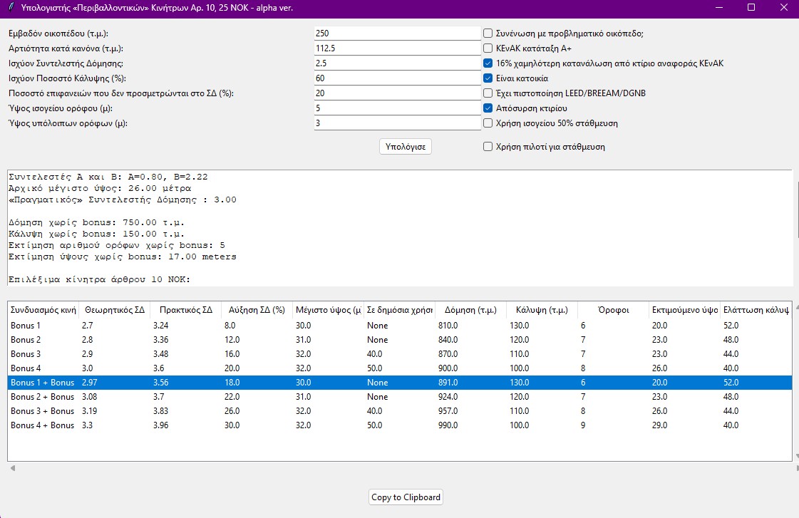This screenshot has width=799, height=518.
Task: Focus the 'Ύψος ισογείου ορόφου' field
Action: tap(398, 108)
